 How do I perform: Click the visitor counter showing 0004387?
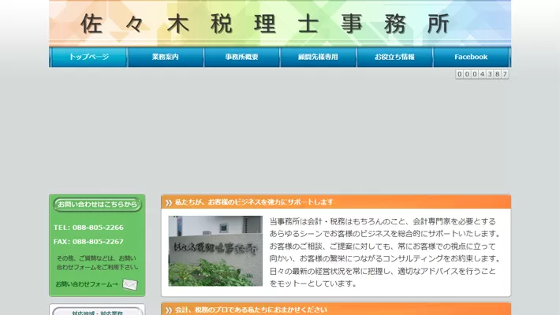pos(482,74)
